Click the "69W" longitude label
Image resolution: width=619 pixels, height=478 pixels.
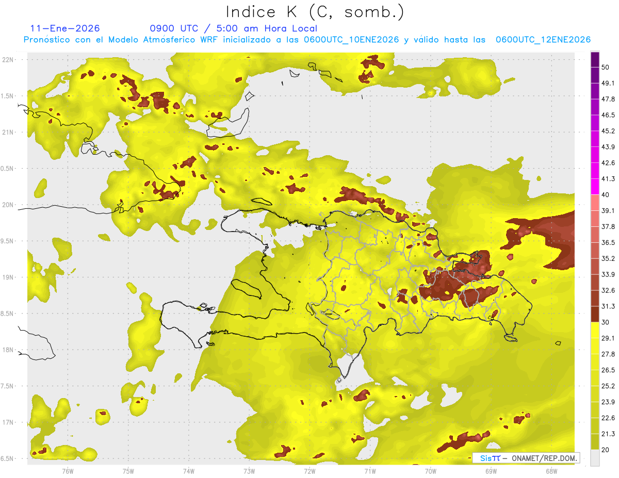(x=491, y=471)
